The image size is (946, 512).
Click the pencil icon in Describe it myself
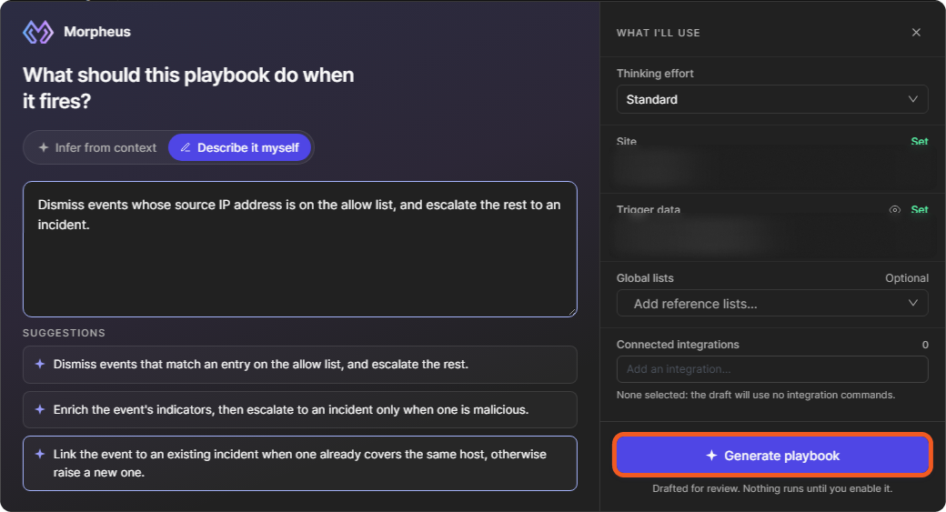(x=186, y=147)
